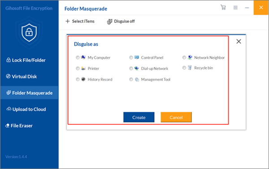Click the History Record icon
This screenshot has height=169, width=269.
point(83,79)
